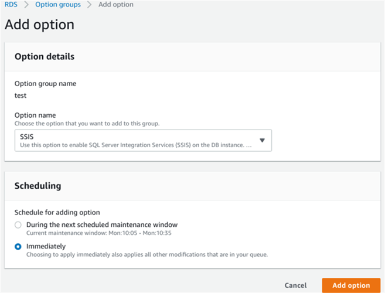
Task: Click the option group name value test
Action: 21,95
